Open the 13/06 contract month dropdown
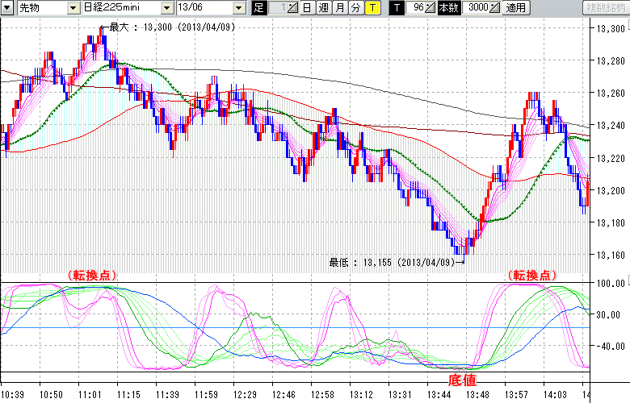 238,7
